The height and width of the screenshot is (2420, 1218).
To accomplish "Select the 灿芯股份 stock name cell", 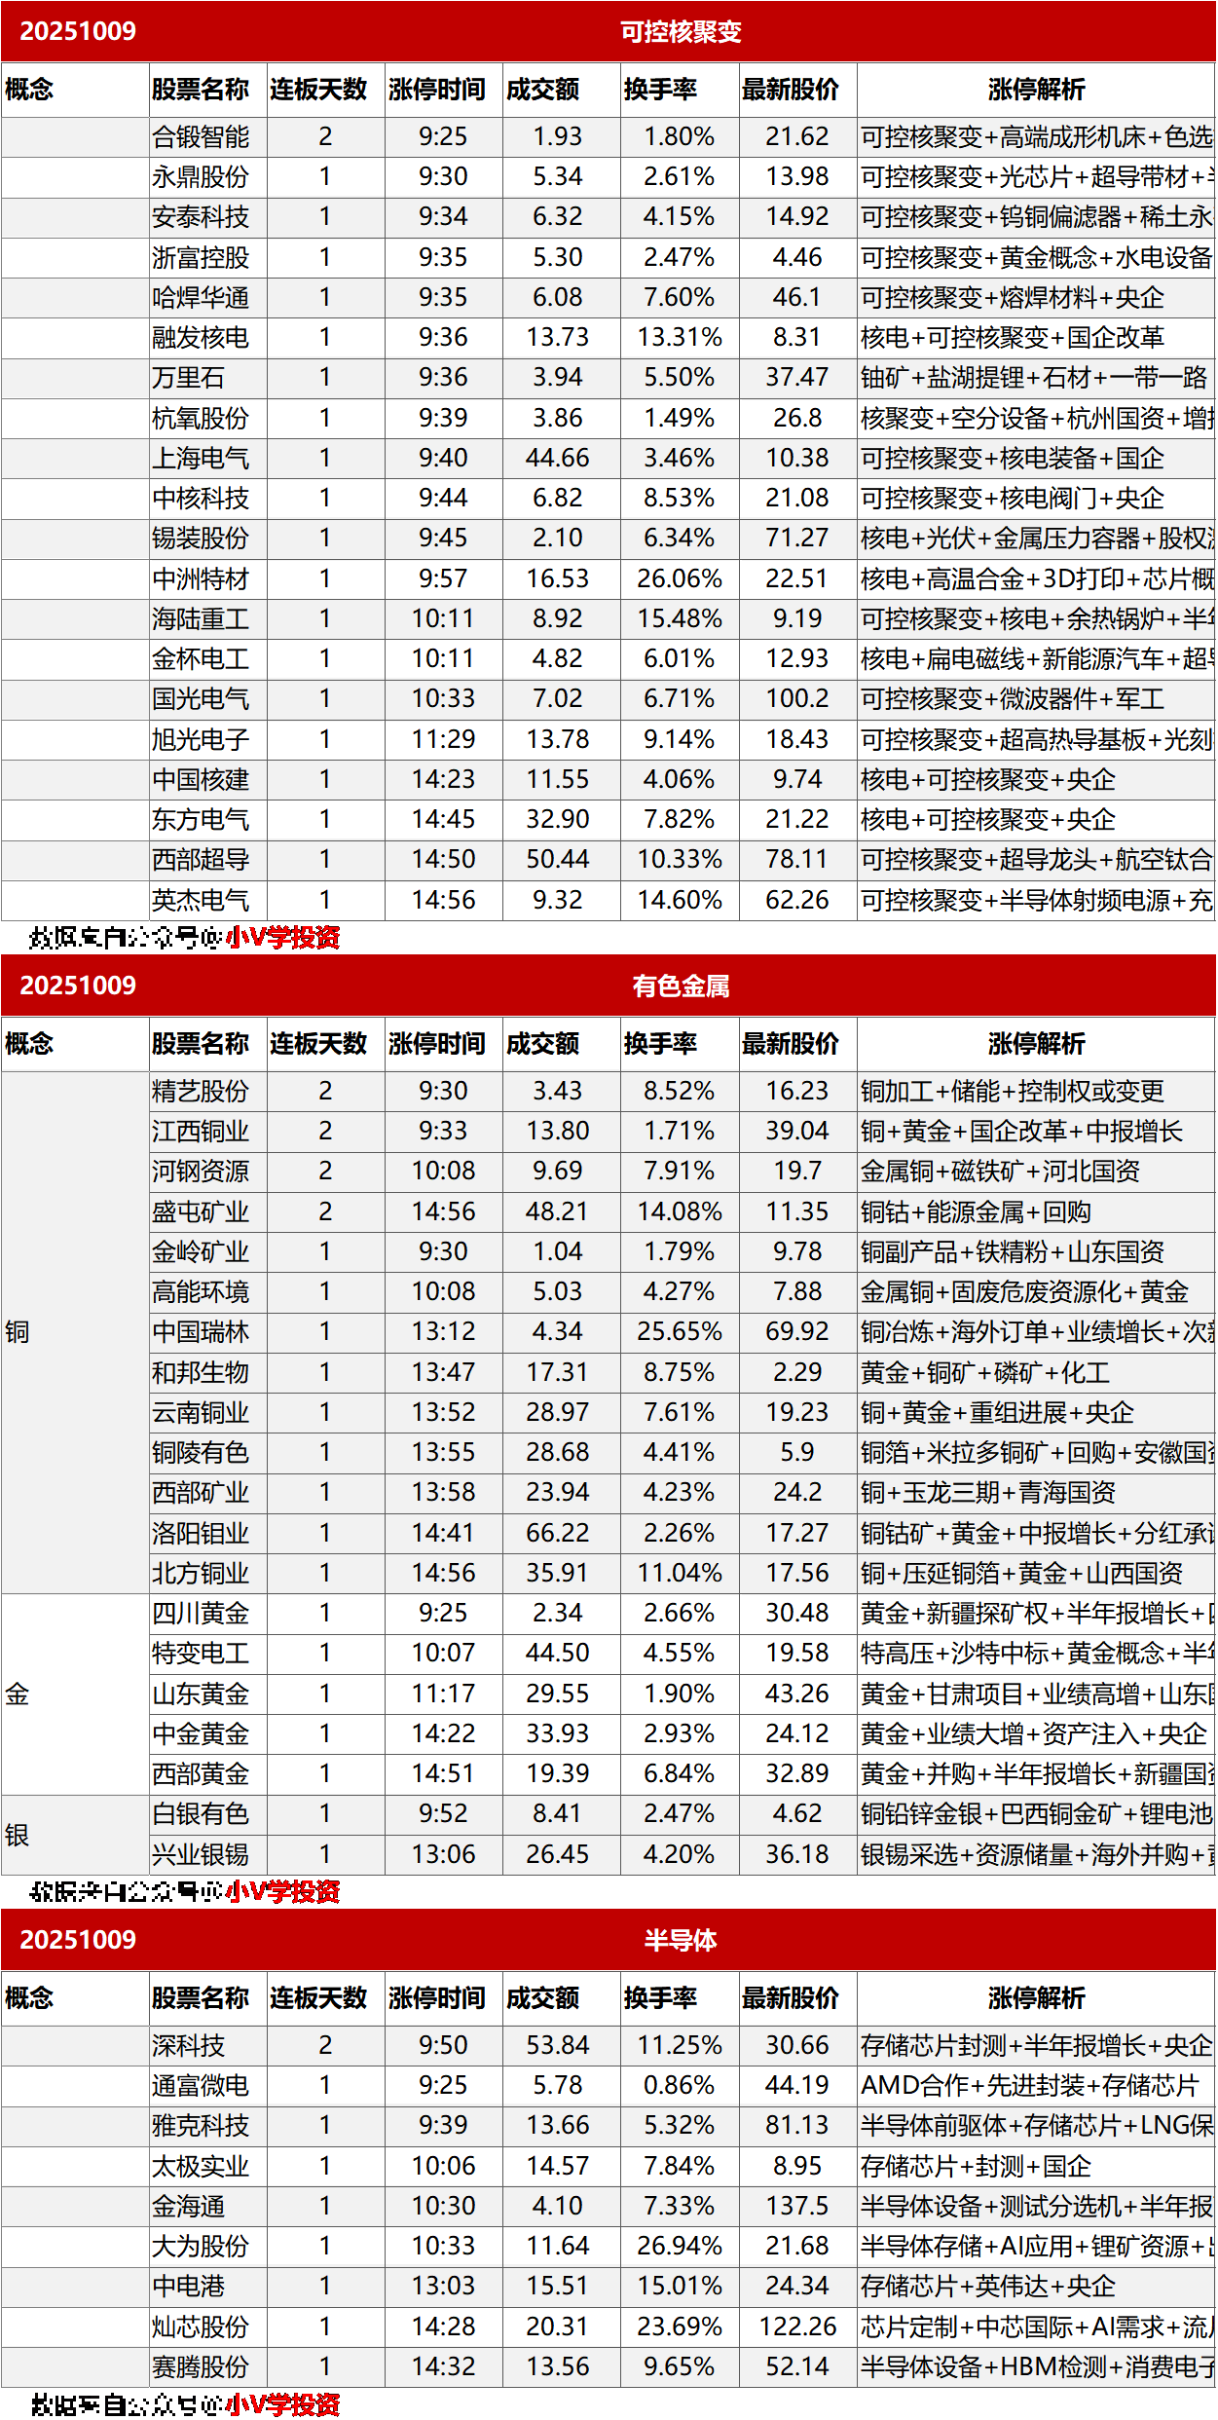I will 202,2327.
